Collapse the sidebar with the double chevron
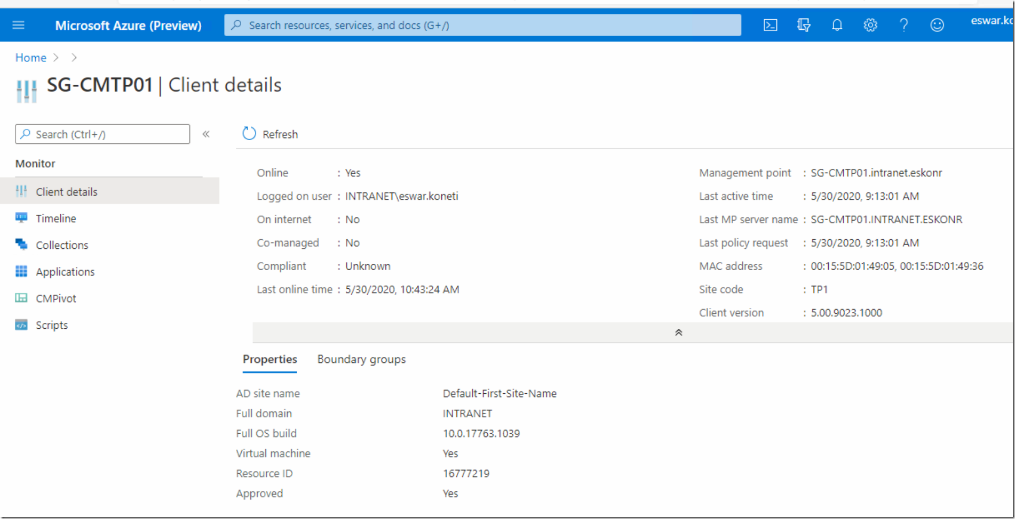 tap(206, 134)
